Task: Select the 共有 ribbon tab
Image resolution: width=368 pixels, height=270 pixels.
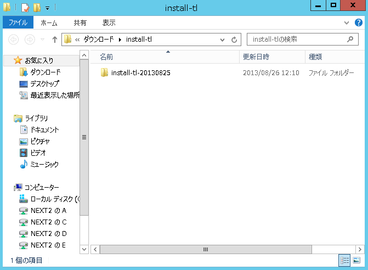Action: click(80, 22)
